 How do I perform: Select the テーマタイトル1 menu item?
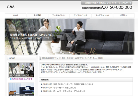pos(59,15)
